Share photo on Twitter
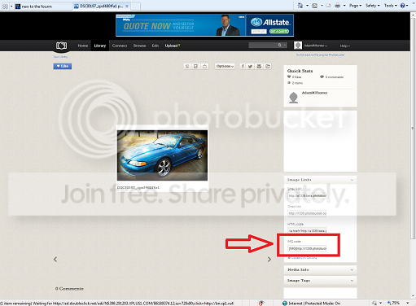Image resolution: width=416 pixels, height=306 pixels. pyautogui.click(x=250, y=66)
